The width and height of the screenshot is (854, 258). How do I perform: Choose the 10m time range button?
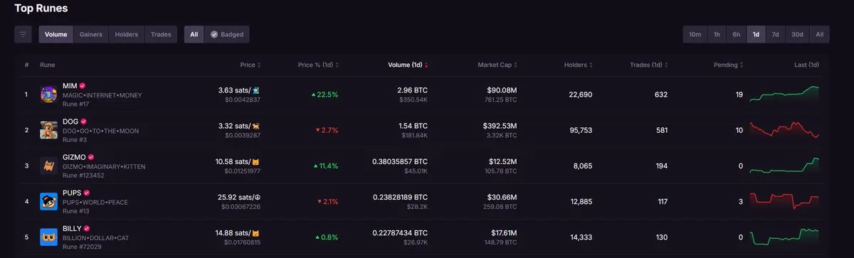pos(695,34)
